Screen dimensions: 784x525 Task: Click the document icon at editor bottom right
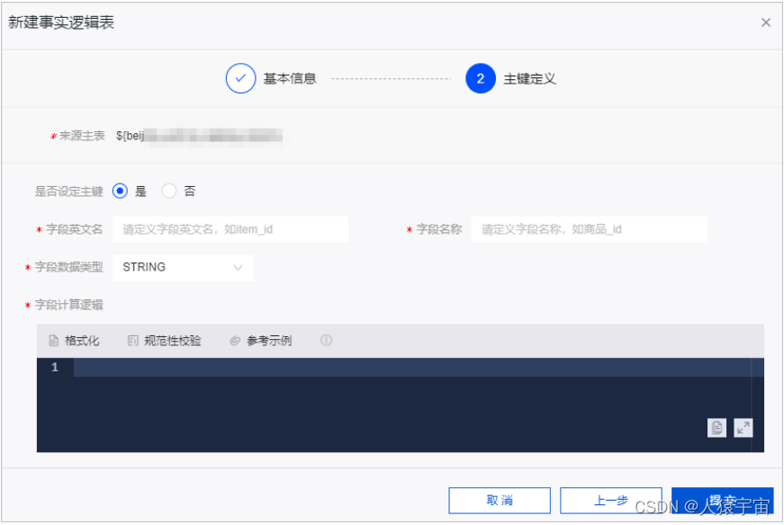tap(716, 428)
